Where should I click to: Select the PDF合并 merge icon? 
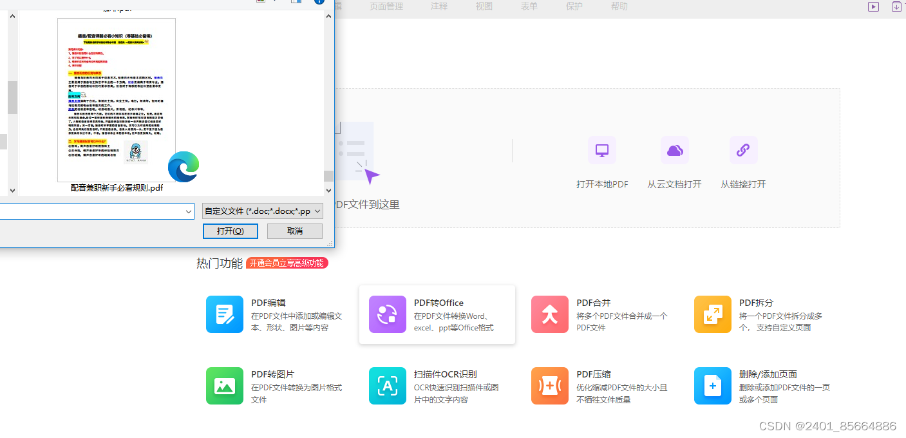tap(550, 314)
